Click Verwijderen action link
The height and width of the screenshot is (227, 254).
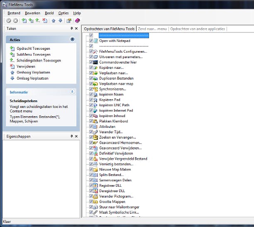(26, 66)
